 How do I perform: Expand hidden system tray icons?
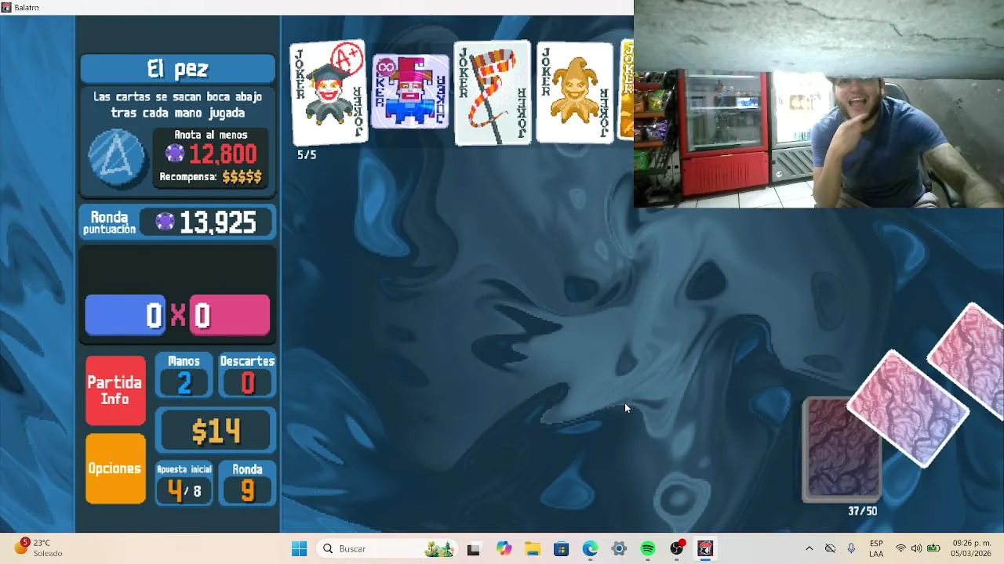click(809, 549)
